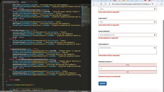Click the X icon in First name field

point(155,9)
